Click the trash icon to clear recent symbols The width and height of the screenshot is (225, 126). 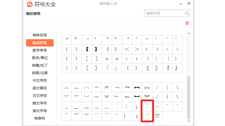pyautogui.click(x=187, y=23)
